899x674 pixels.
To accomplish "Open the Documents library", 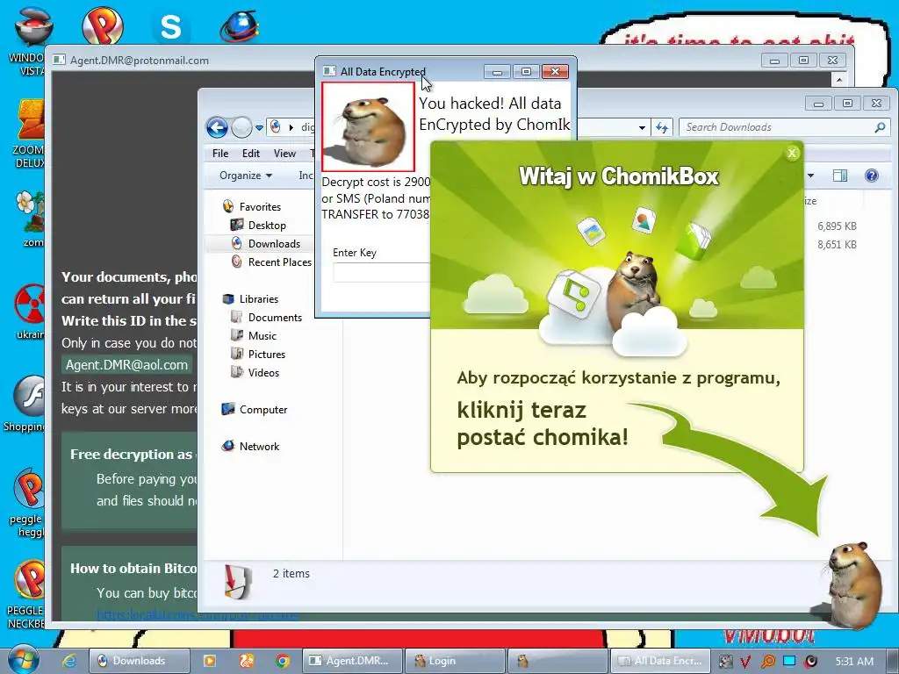I will (x=266, y=318).
